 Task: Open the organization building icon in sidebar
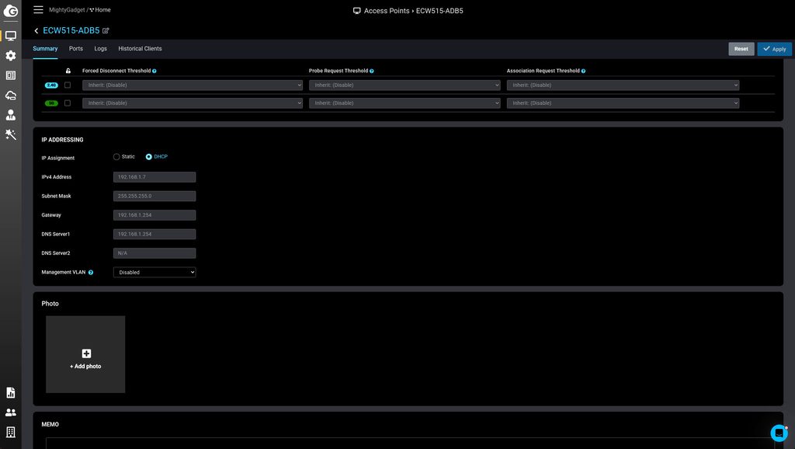(x=11, y=432)
